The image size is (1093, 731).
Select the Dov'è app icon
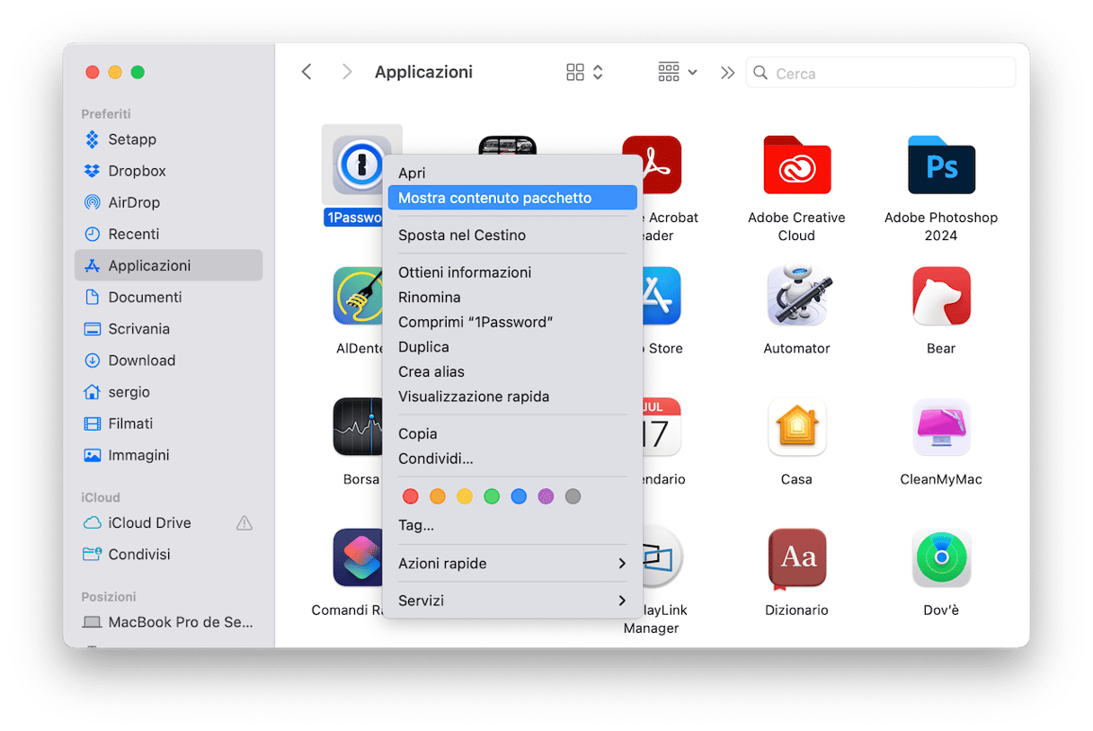click(941, 557)
